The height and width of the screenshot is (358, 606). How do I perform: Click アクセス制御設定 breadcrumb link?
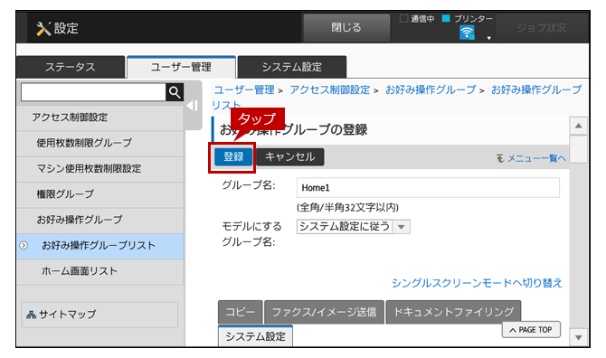click(x=329, y=90)
